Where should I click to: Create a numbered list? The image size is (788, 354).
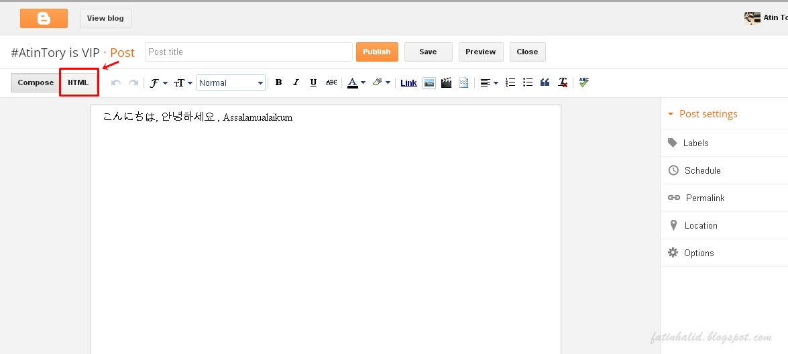[x=510, y=82]
